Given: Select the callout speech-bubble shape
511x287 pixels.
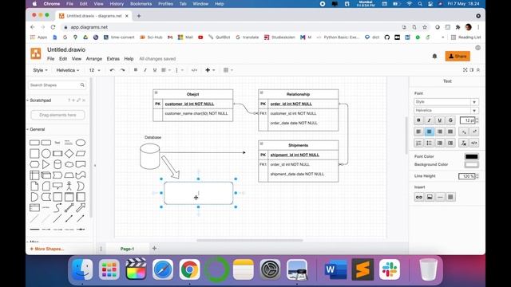Looking at the screenshot, I should click(57, 186).
